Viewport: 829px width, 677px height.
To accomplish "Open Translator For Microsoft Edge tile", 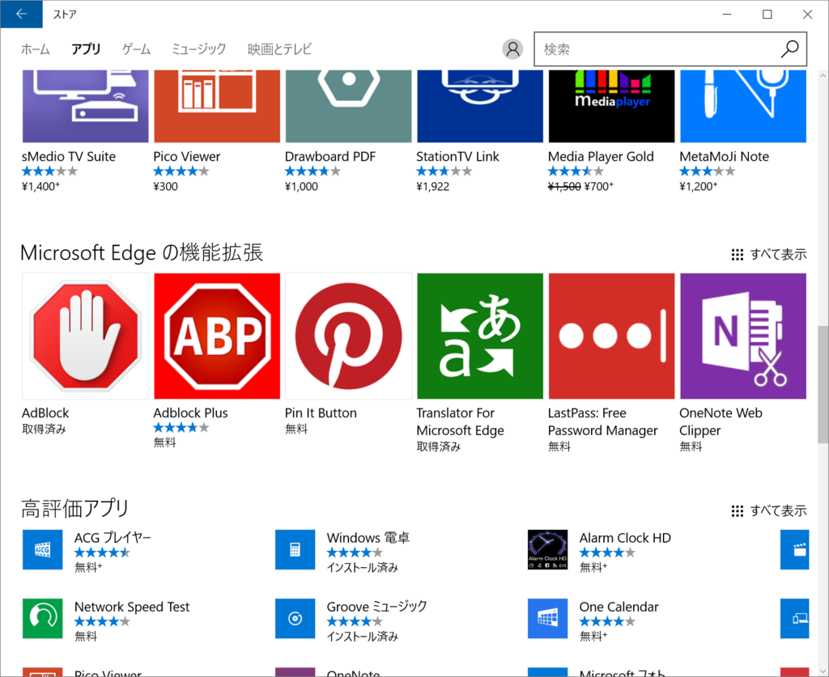I will tap(480, 336).
